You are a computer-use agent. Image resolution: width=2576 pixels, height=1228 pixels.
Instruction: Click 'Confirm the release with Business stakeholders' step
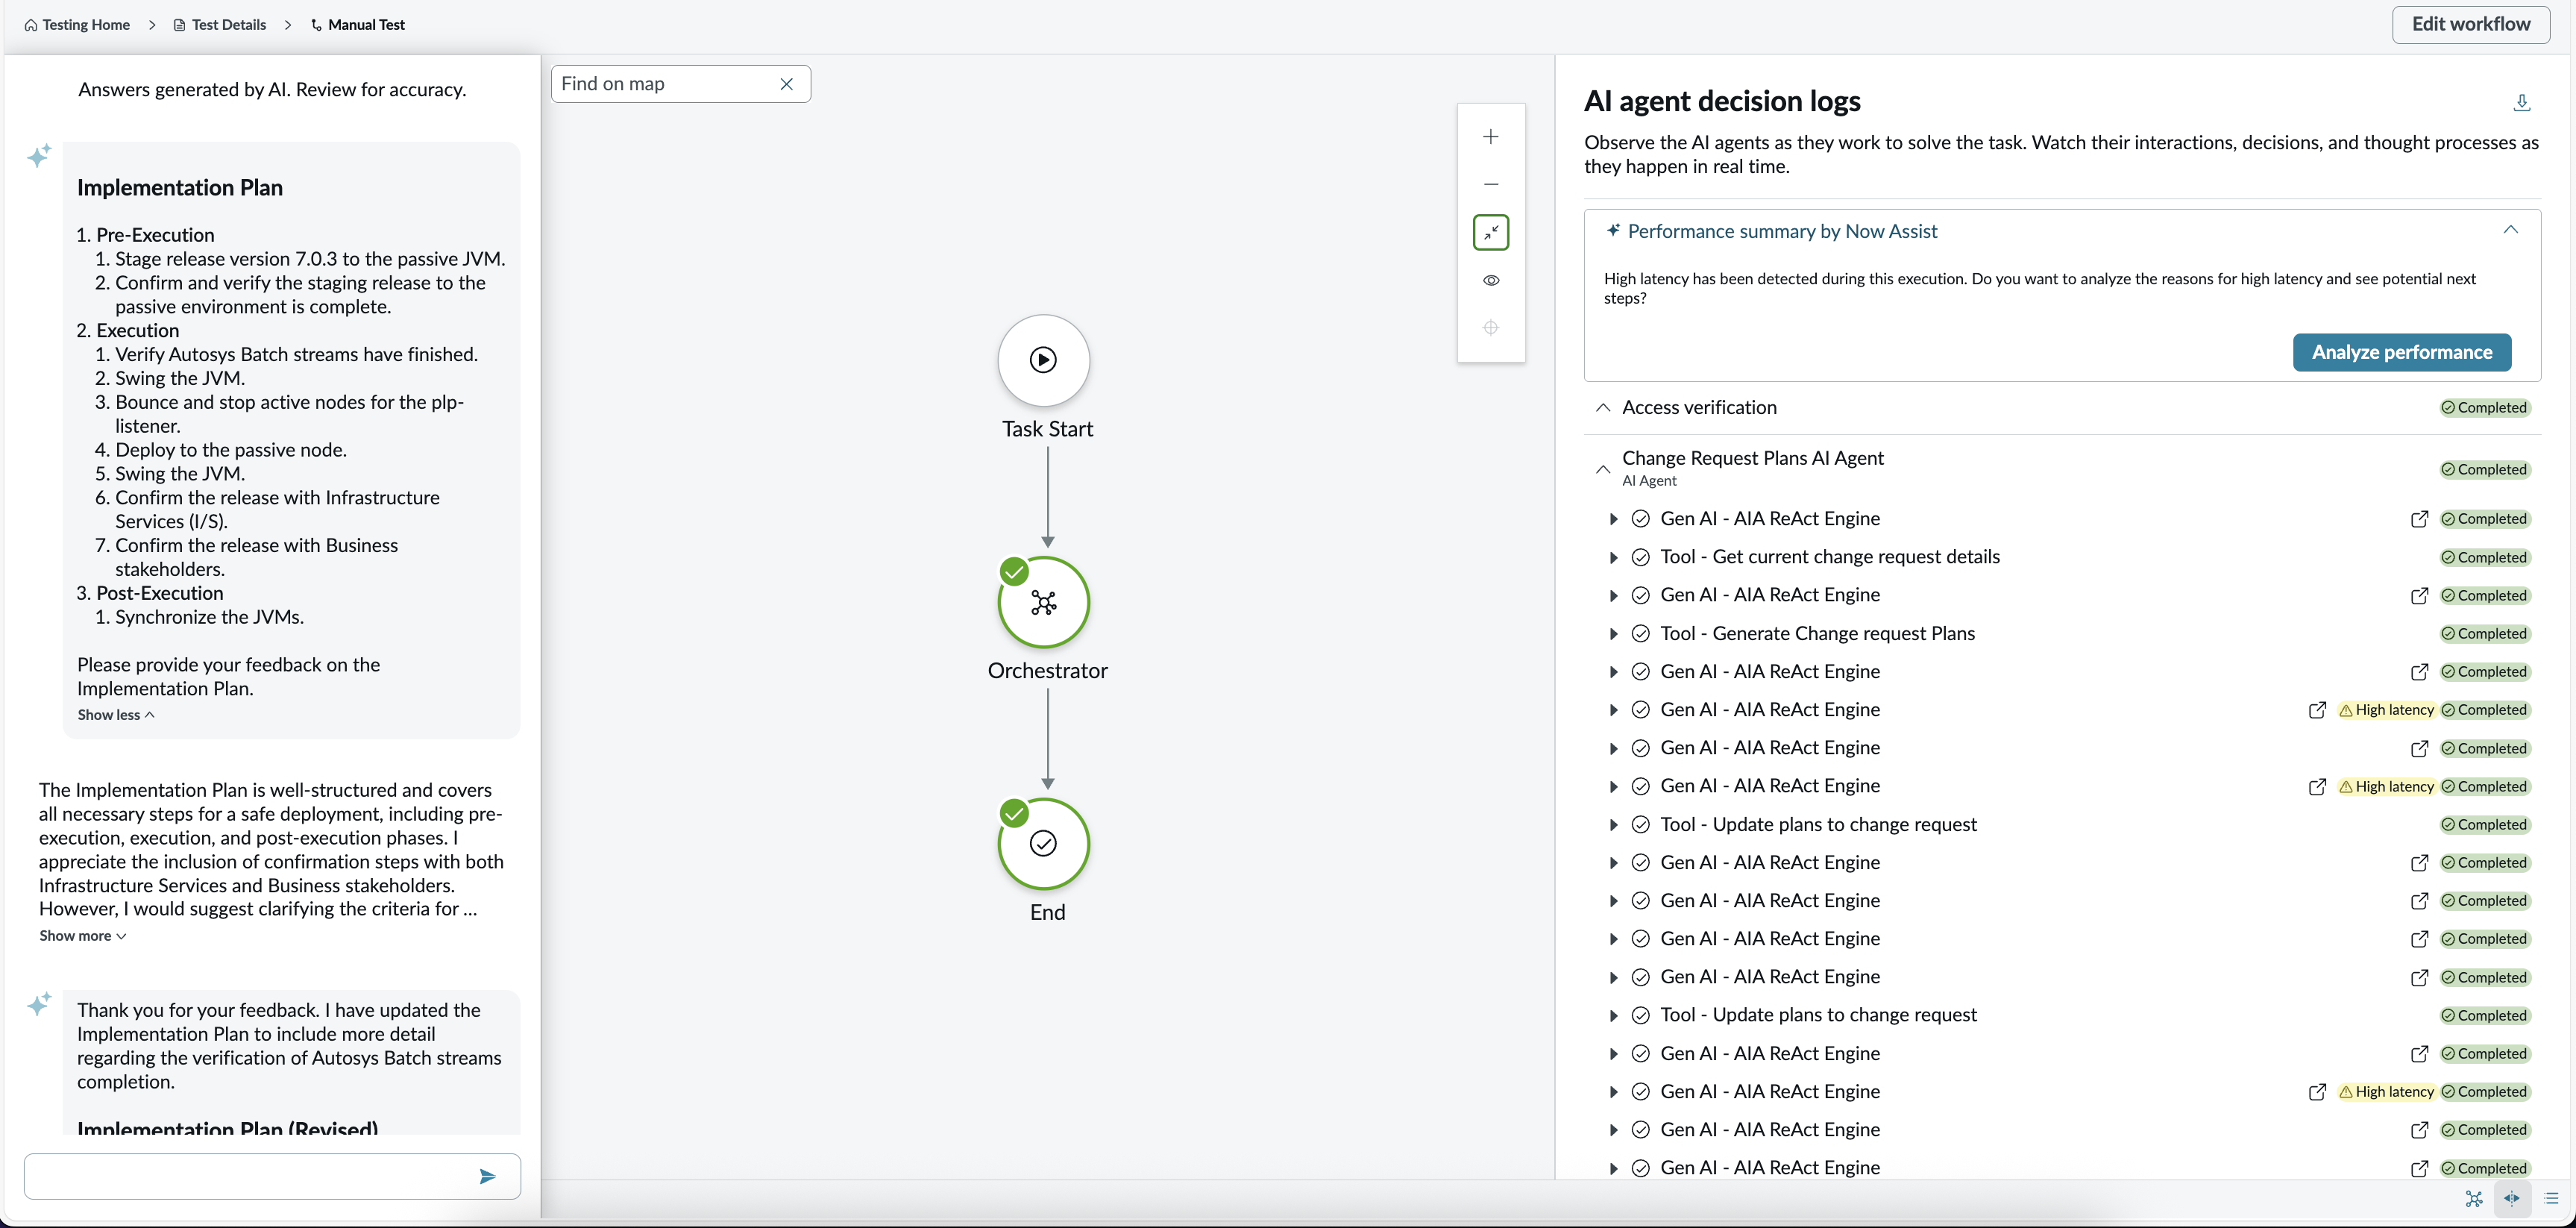(256, 557)
